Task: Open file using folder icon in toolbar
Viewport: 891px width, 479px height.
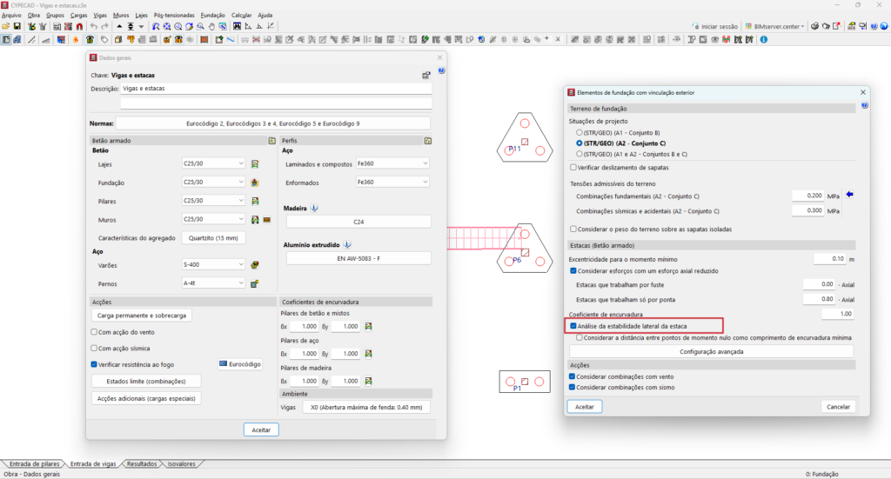Action: click(x=6, y=26)
